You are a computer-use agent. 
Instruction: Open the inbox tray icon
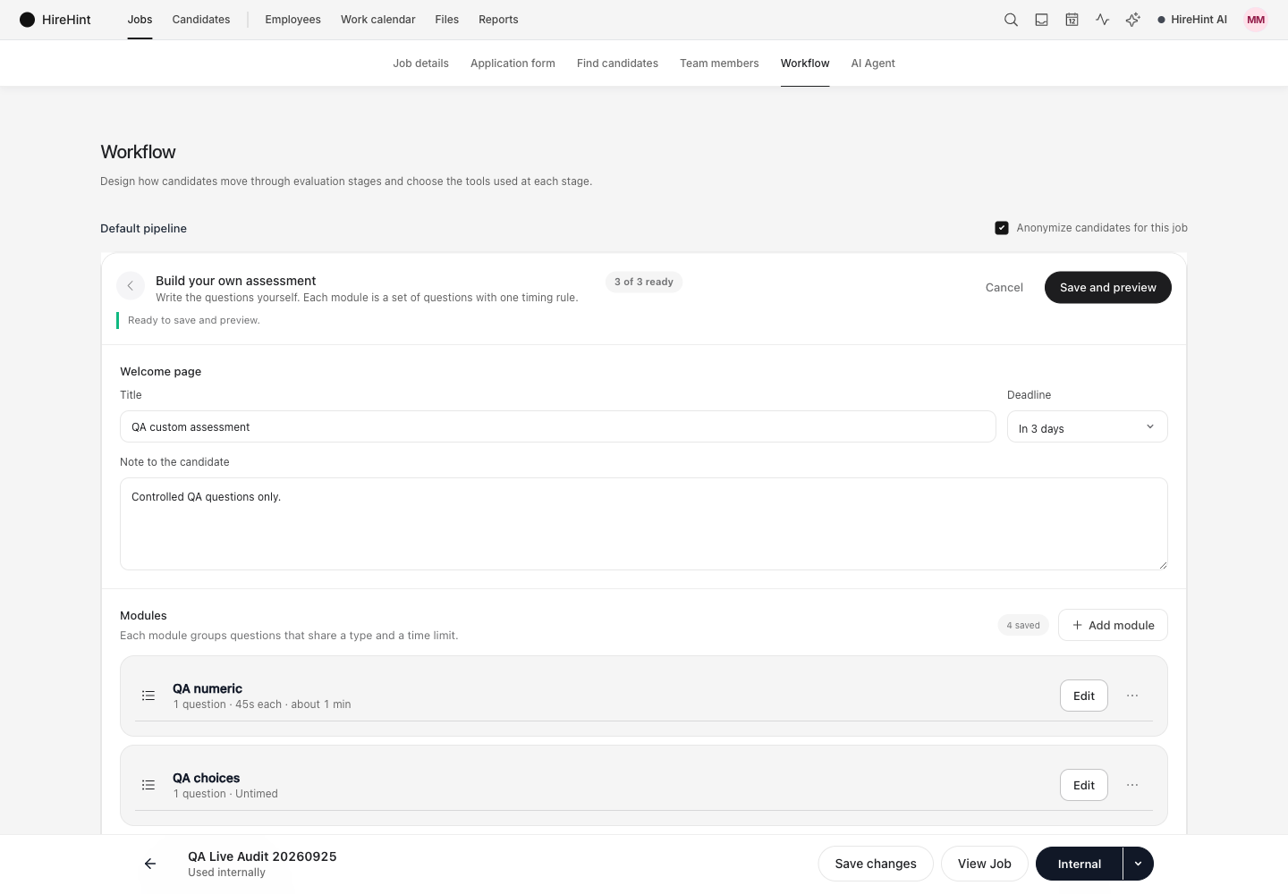tap(1041, 20)
